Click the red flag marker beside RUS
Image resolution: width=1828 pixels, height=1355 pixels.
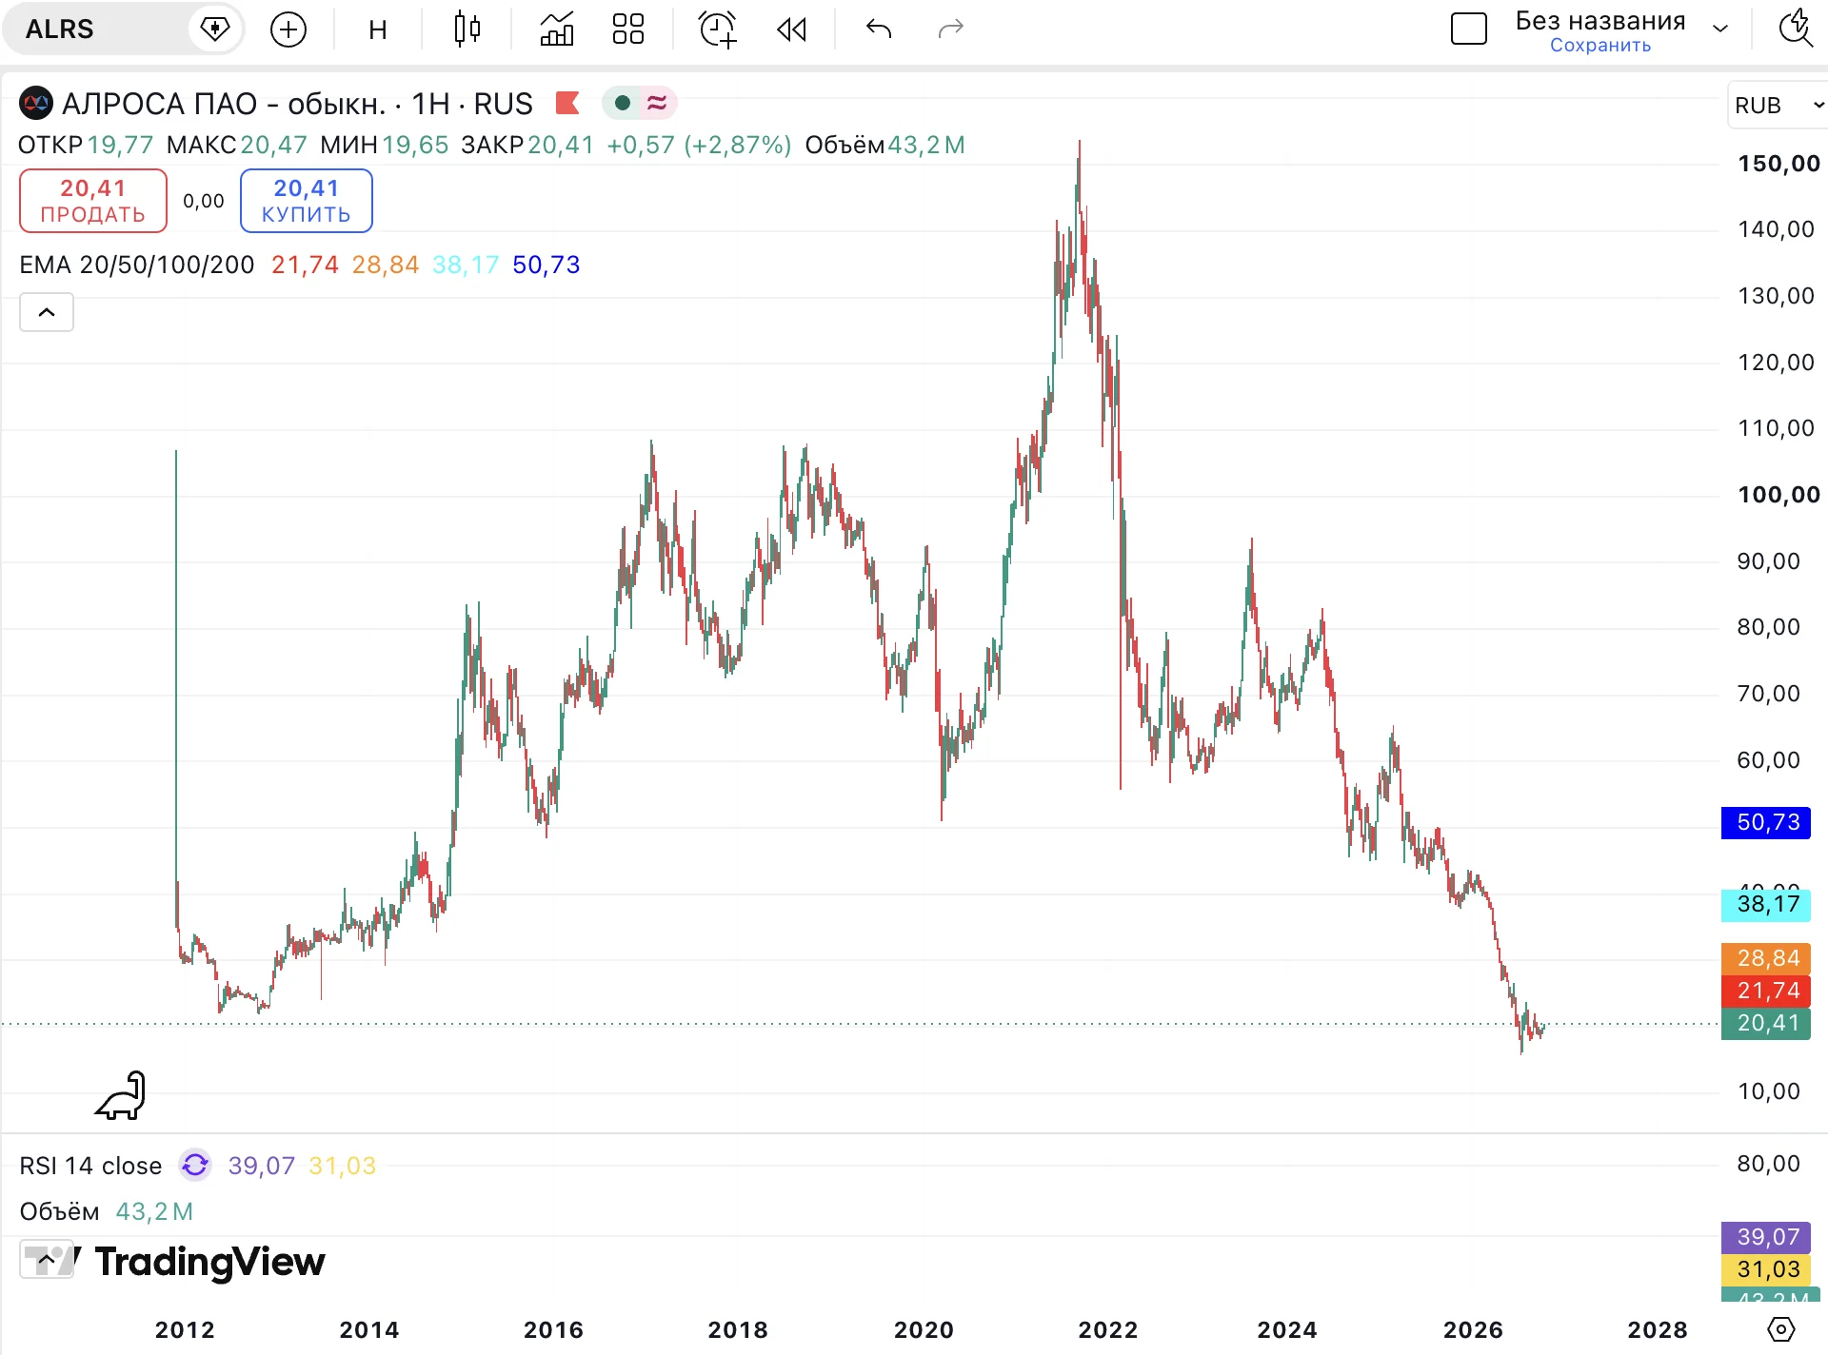pos(567,103)
